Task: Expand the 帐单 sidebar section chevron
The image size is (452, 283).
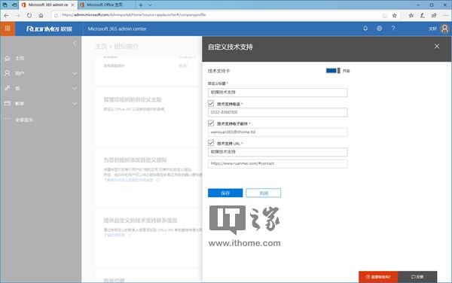Action: (x=75, y=104)
